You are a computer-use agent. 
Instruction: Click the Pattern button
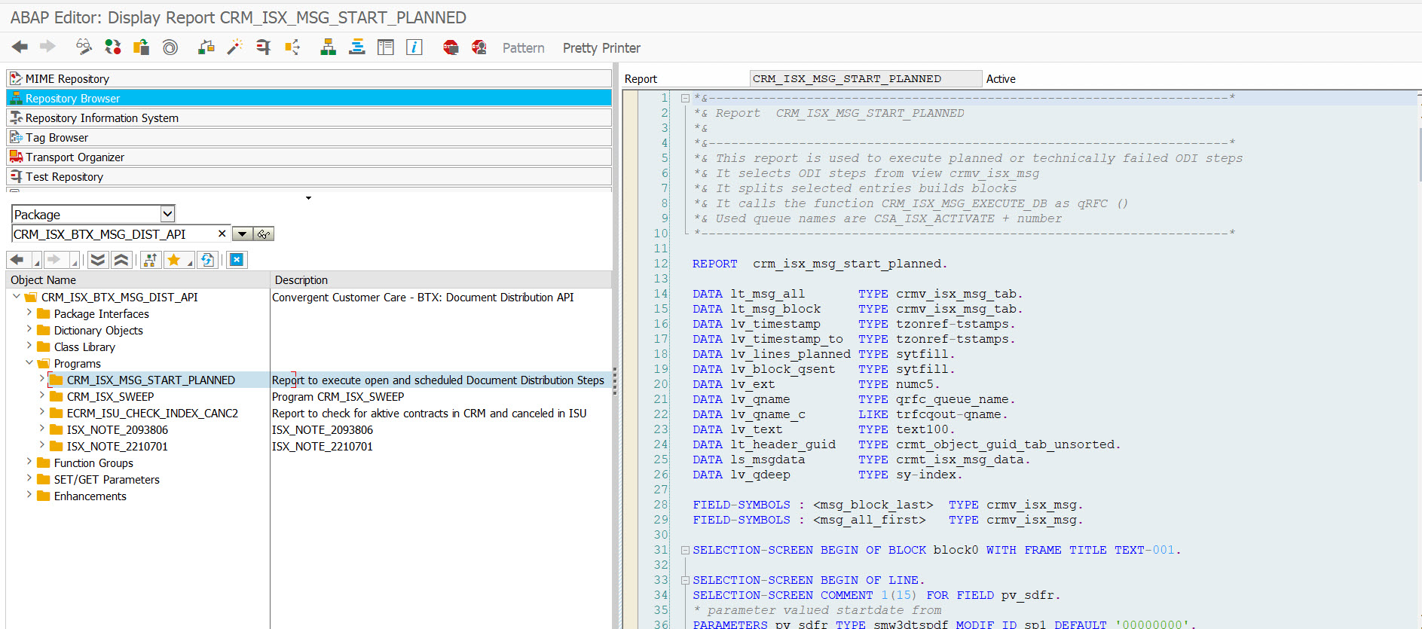tap(523, 48)
